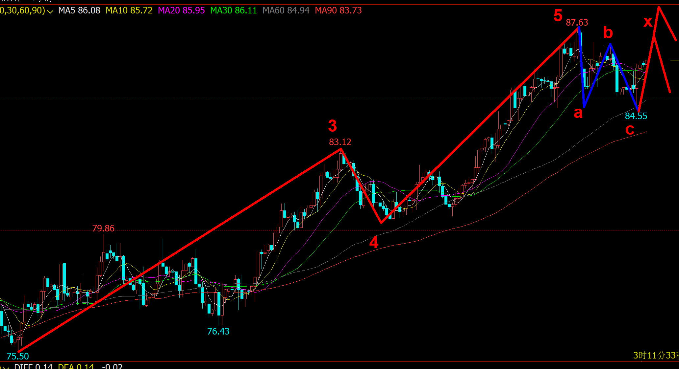Viewport: 679px width, 369px height.
Task: Click the 87.63 high price label
Action: pyautogui.click(x=577, y=22)
